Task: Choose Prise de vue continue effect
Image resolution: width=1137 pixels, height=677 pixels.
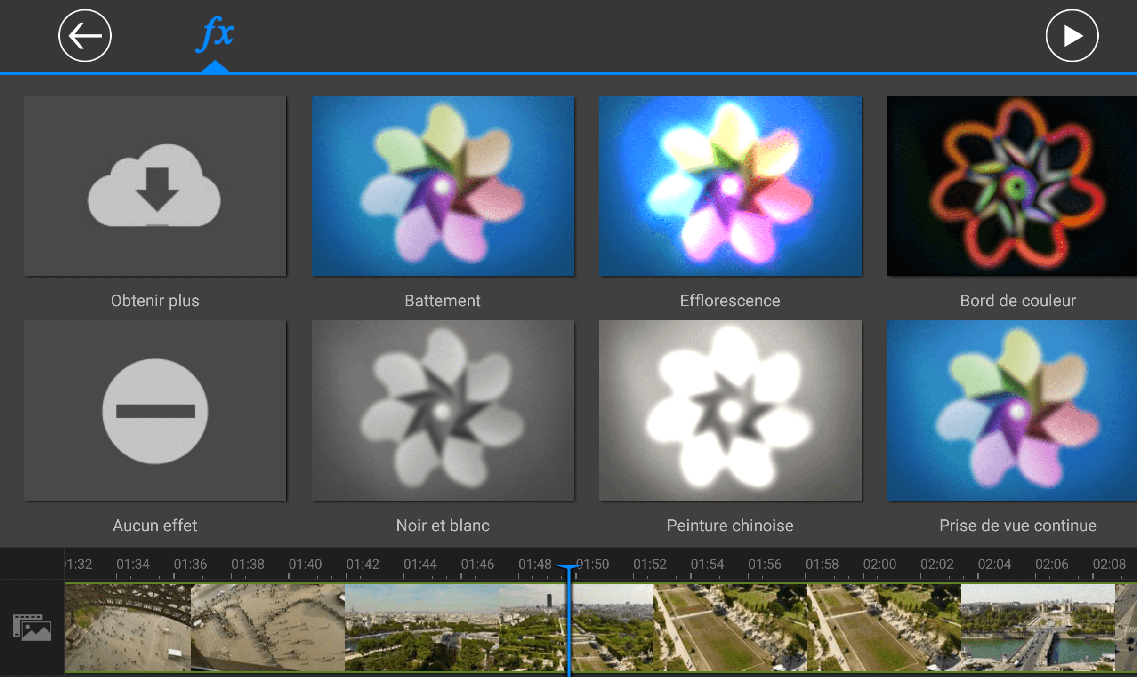Action: point(1012,411)
